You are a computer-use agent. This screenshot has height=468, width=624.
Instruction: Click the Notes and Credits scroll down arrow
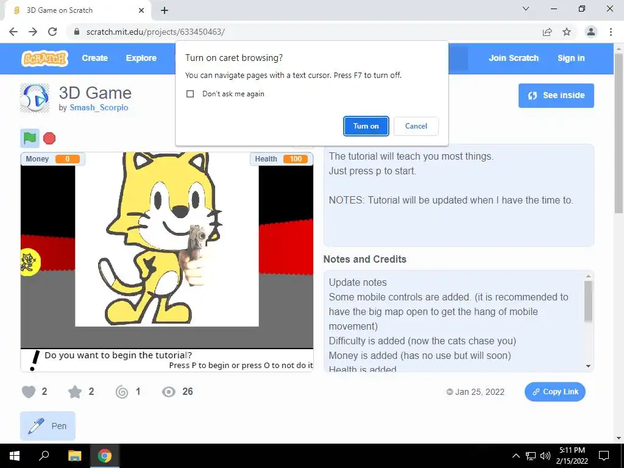[x=588, y=366]
